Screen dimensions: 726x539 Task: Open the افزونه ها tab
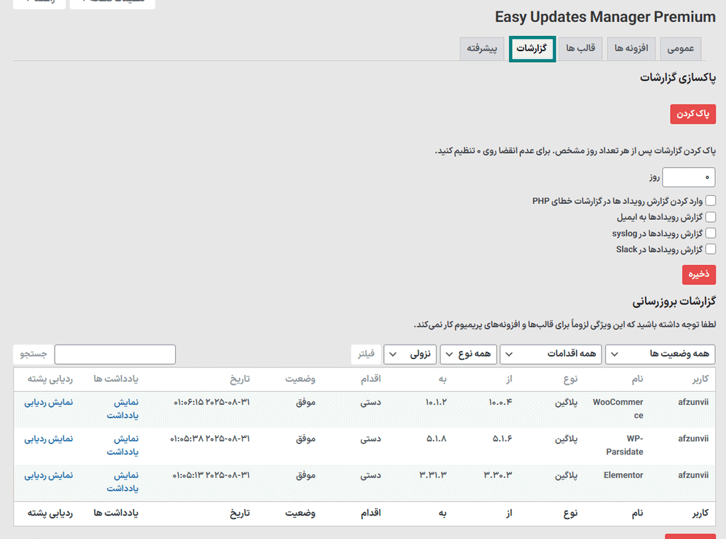click(x=631, y=48)
